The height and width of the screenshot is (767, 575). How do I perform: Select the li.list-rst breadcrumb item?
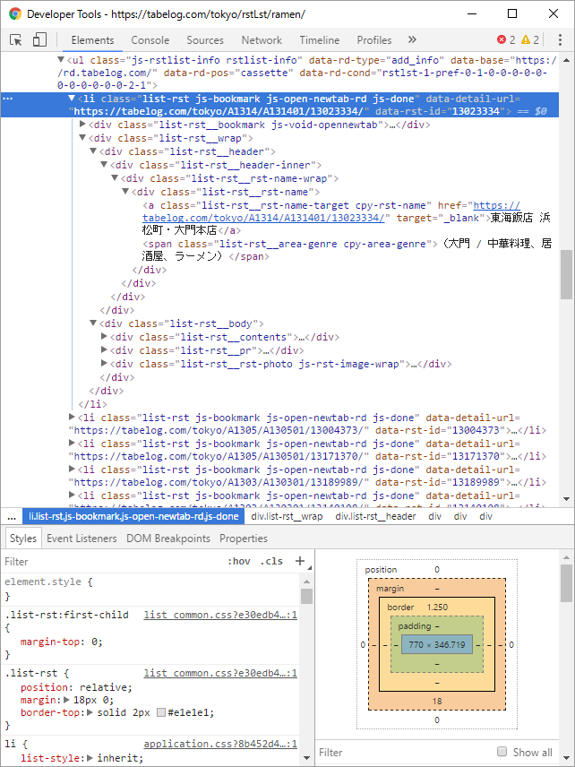click(x=133, y=516)
